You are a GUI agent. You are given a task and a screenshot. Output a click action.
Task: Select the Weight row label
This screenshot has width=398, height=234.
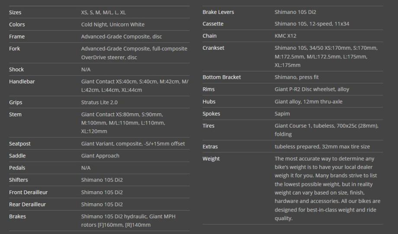point(211,159)
